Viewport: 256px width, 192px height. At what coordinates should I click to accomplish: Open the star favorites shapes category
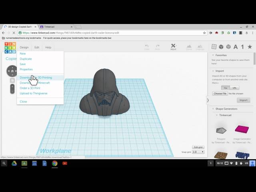250,47
